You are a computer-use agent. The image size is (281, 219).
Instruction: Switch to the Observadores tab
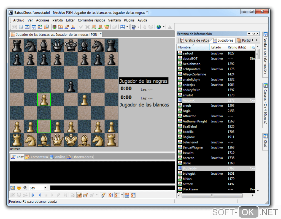tap(80, 157)
